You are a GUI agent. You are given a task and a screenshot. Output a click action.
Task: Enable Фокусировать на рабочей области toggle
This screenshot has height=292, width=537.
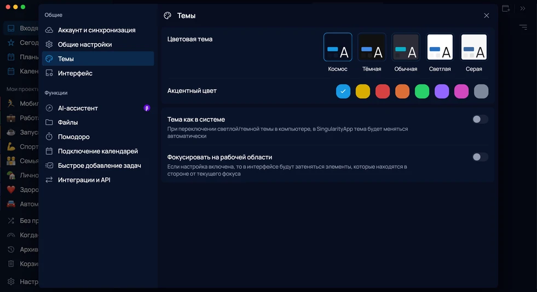click(480, 157)
